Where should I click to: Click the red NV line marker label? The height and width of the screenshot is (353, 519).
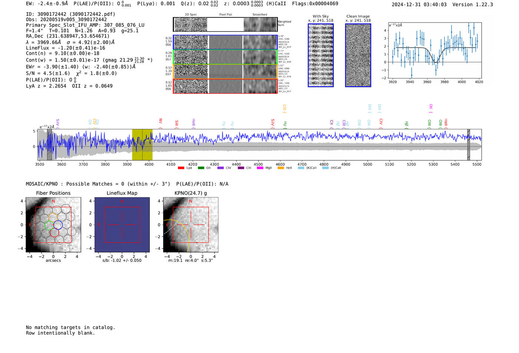[161, 122]
